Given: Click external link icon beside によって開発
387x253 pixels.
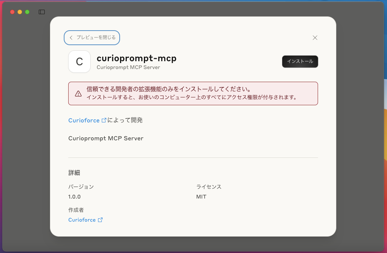Looking at the screenshot, I should 104,120.
